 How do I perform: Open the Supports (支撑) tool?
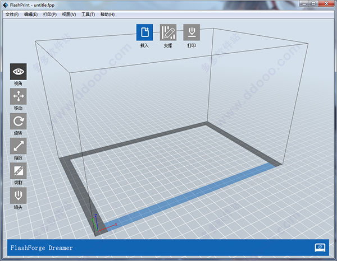coord(168,32)
